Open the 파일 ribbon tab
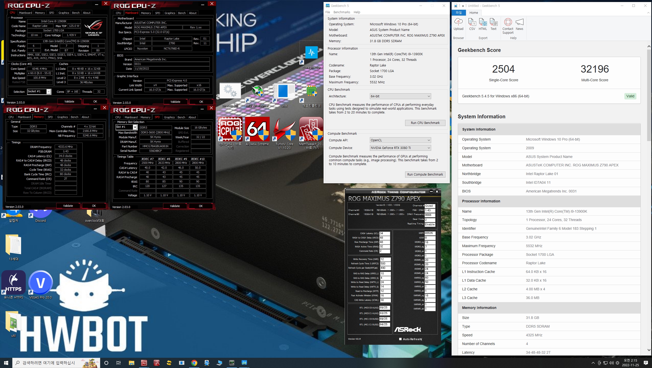Screen dimensions: 652x368 459,13
